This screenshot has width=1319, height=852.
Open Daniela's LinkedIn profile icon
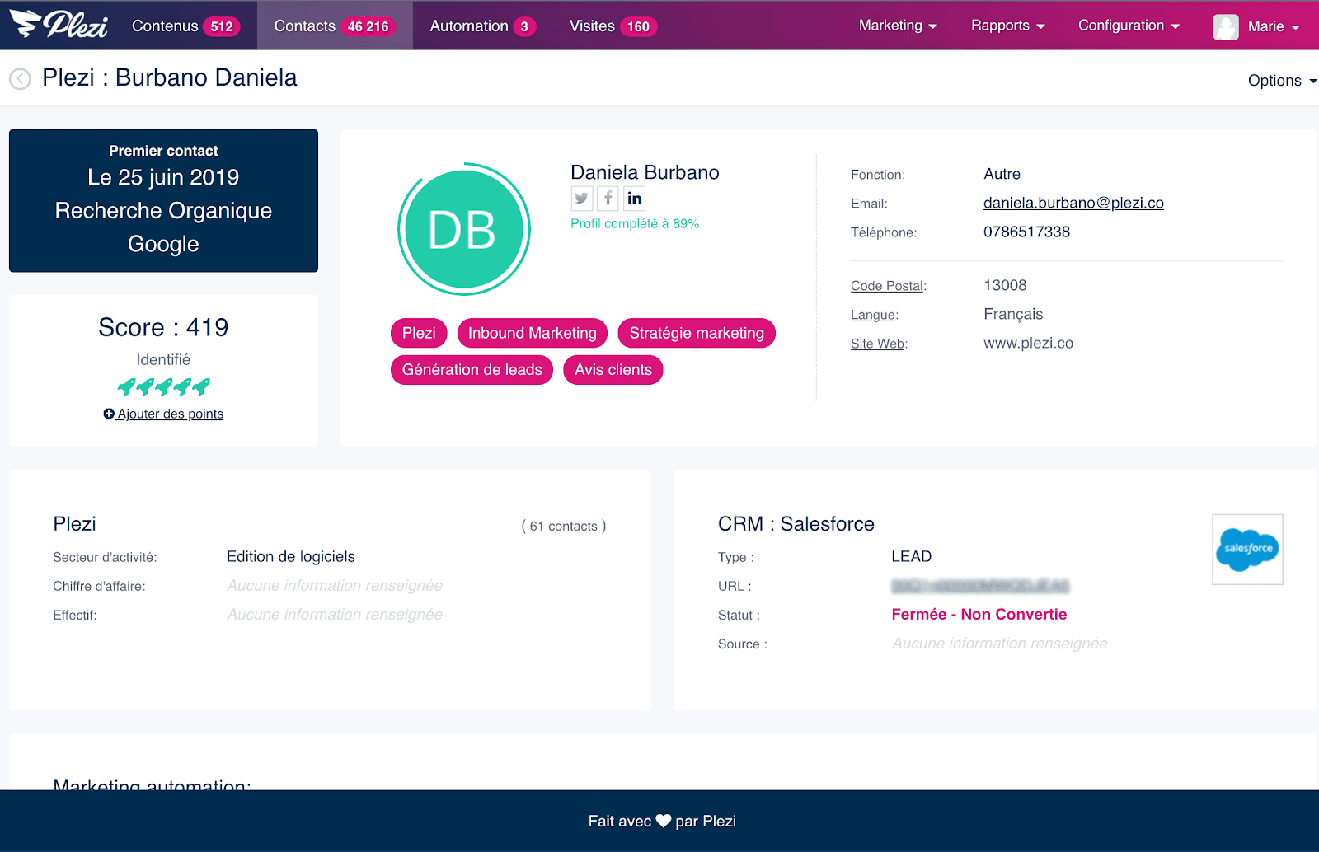pyautogui.click(x=634, y=198)
